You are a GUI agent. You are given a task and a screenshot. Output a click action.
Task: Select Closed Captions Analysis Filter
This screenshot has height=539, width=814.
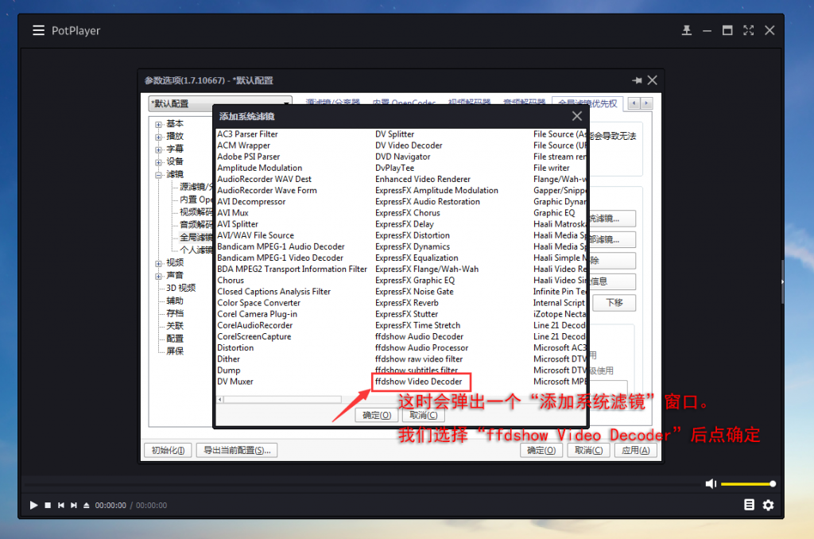tap(273, 292)
